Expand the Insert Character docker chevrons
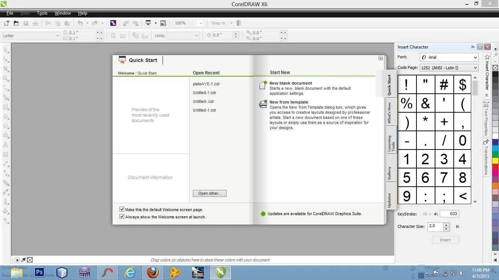 tap(473, 47)
